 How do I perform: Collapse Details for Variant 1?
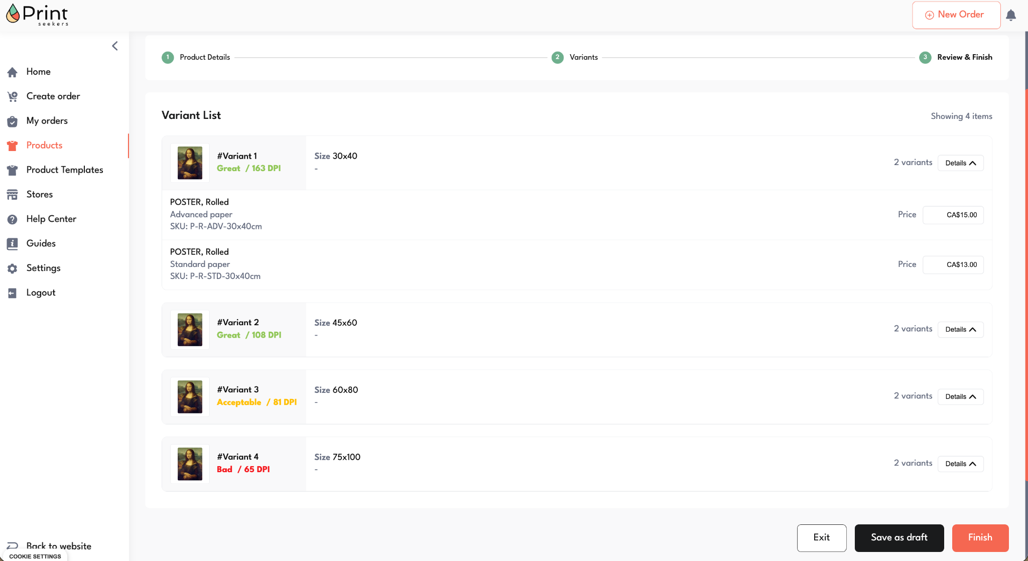pos(960,163)
